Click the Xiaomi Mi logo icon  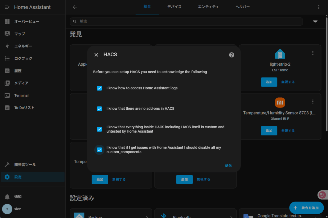click(280, 103)
